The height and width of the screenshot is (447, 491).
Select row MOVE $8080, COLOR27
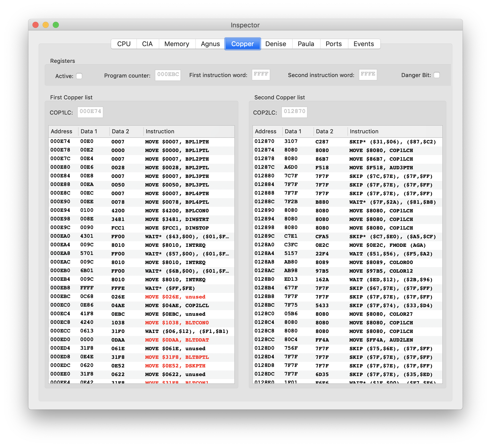coord(347,314)
